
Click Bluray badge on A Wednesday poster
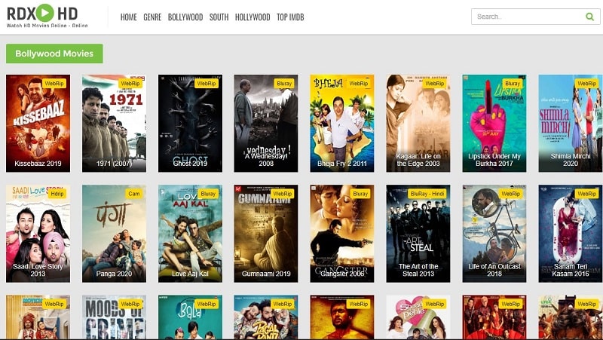[284, 84]
